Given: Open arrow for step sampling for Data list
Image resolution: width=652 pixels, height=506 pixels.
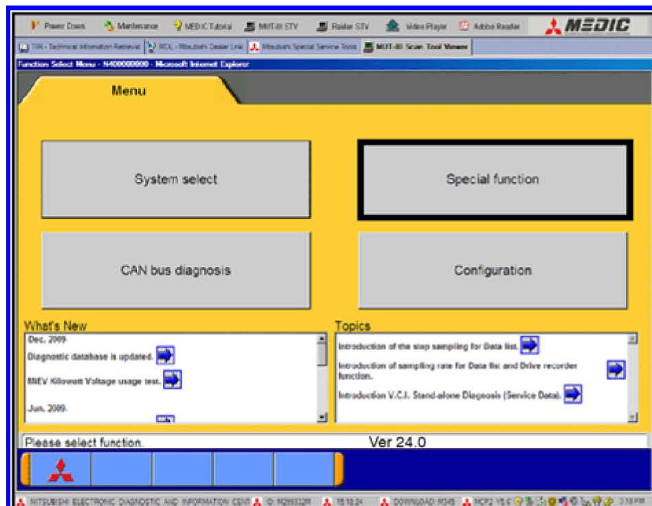Looking at the screenshot, I should (x=529, y=345).
